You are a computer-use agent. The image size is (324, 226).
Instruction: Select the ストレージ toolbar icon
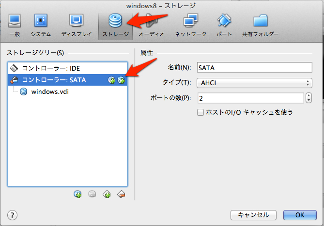pos(116,20)
